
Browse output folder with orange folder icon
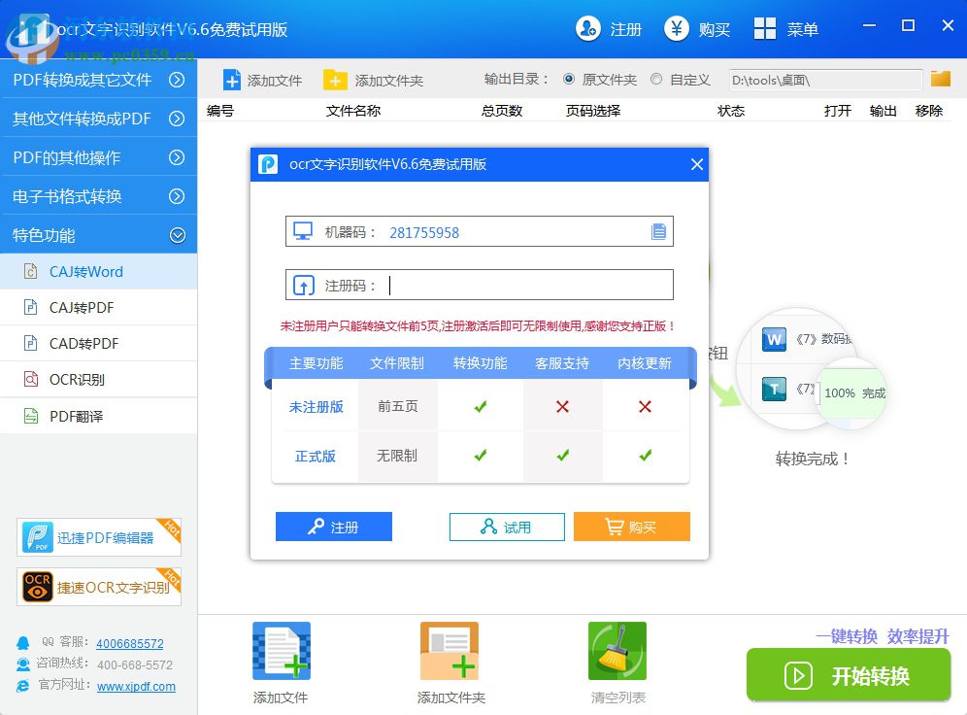click(941, 79)
